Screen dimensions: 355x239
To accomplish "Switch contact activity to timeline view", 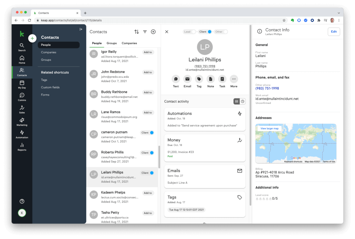I will 243,101.
